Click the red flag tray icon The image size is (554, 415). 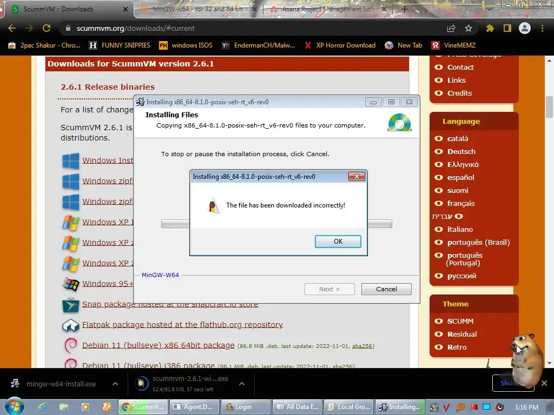click(x=474, y=407)
